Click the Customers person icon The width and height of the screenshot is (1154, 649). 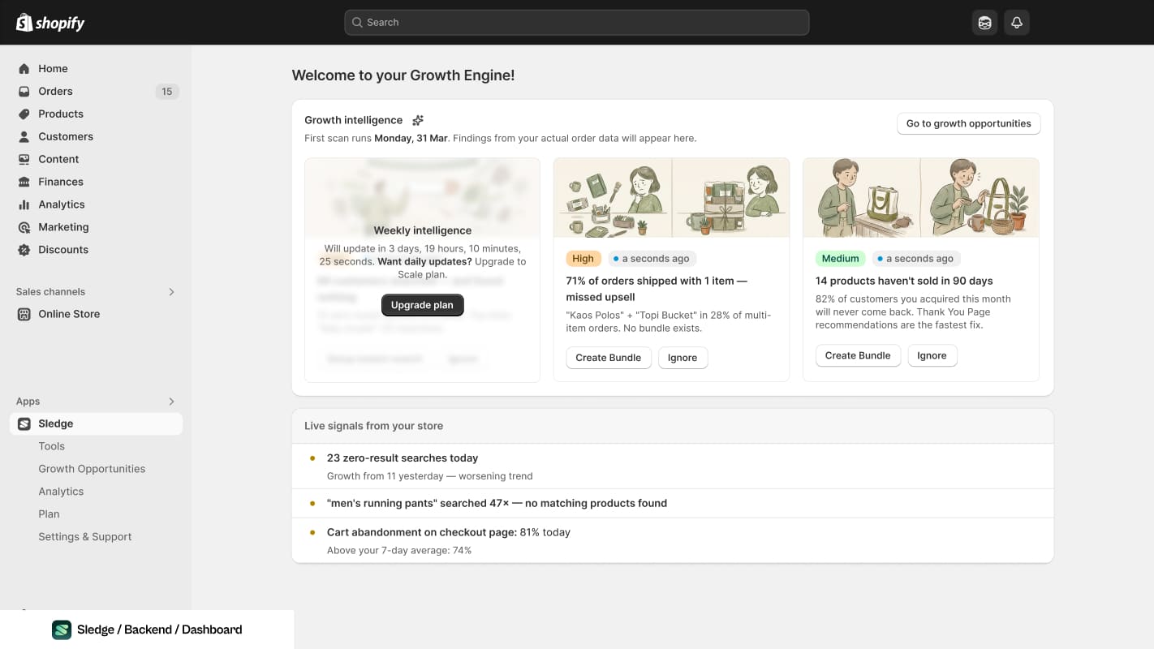click(x=24, y=137)
